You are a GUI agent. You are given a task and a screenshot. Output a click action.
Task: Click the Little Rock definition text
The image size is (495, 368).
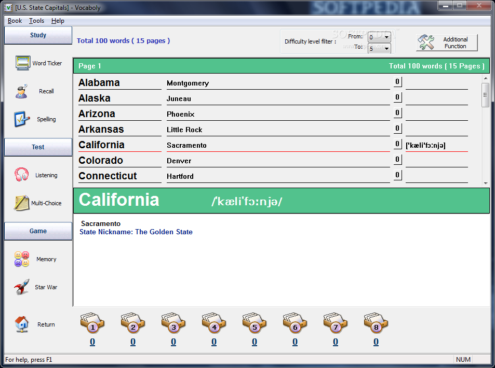tap(184, 130)
